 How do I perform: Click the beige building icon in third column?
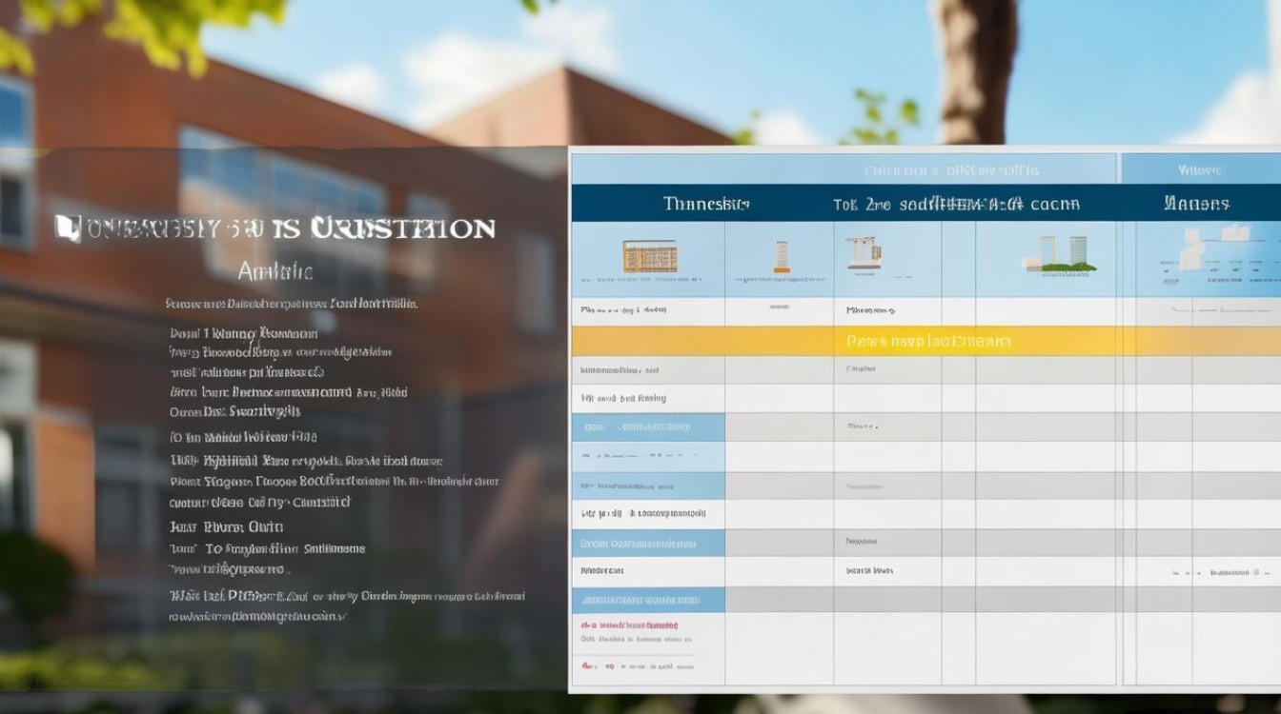click(x=864, y=252)
